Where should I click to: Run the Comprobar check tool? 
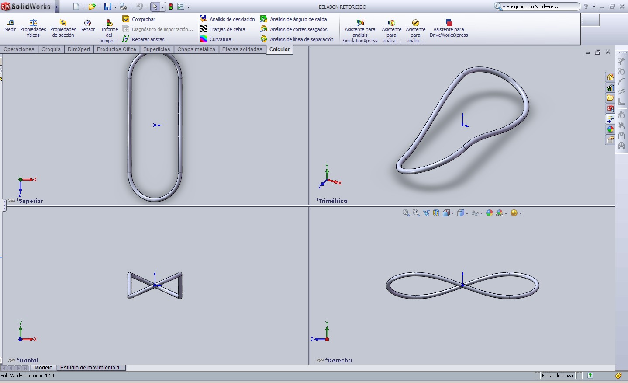(x=139, y=19)
